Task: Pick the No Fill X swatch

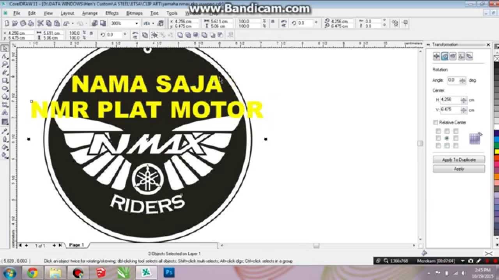Action: 497,58
